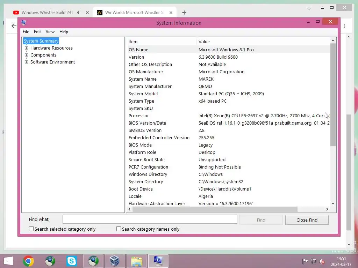This screenshot has width=358, height=268.
Task: Select Hardware Resources label
Action: tap(51, 48)
